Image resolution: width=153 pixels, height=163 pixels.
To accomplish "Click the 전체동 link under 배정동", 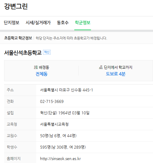I will point(42,74).
